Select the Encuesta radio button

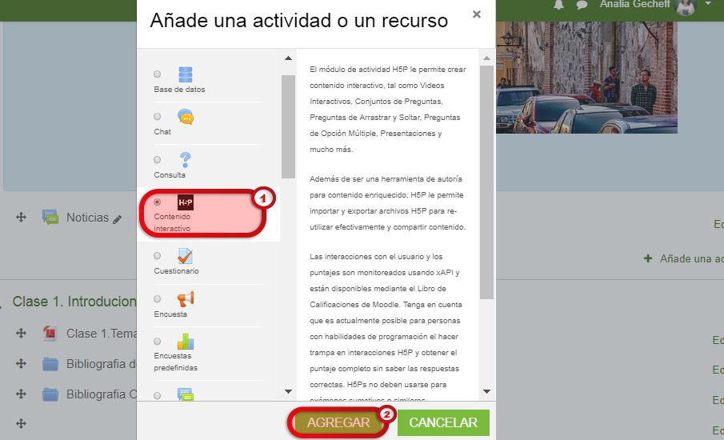[158, 298]
